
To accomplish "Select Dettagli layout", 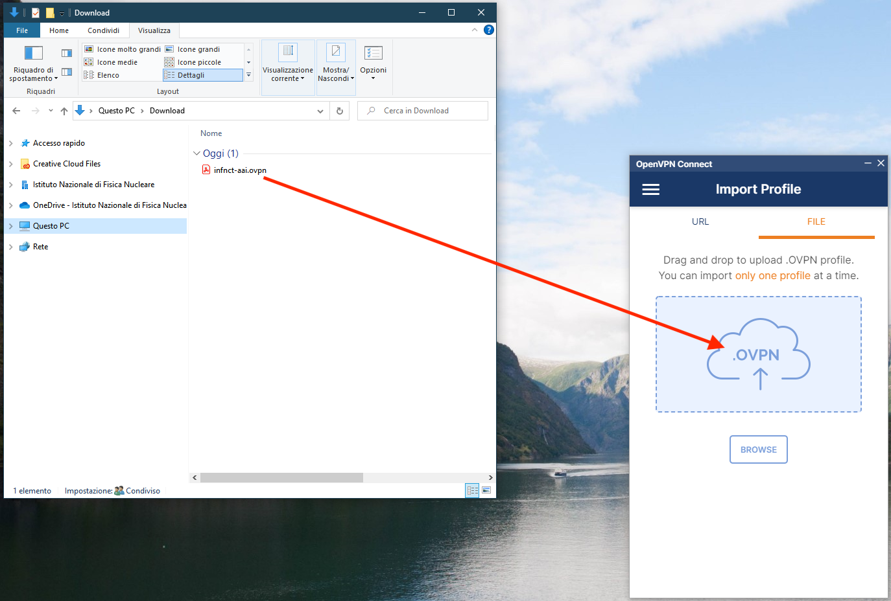I will tap(203, 75).
